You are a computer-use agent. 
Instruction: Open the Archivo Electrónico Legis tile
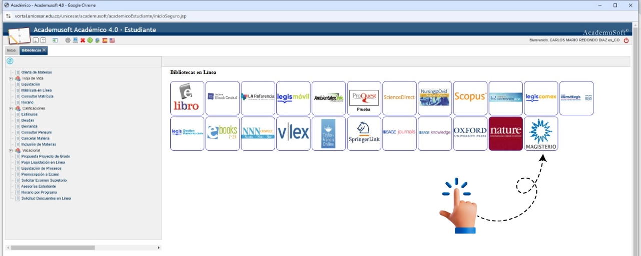pyautogui.click(x=506, y=98)
